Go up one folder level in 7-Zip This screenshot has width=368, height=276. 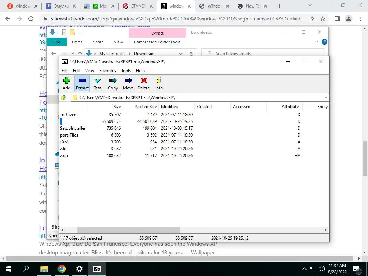(x=63, y=97)
